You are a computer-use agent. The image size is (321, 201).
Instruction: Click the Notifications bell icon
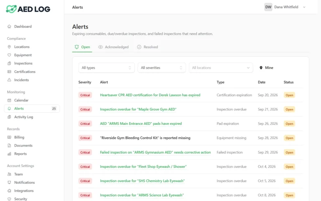pos(9,182)
